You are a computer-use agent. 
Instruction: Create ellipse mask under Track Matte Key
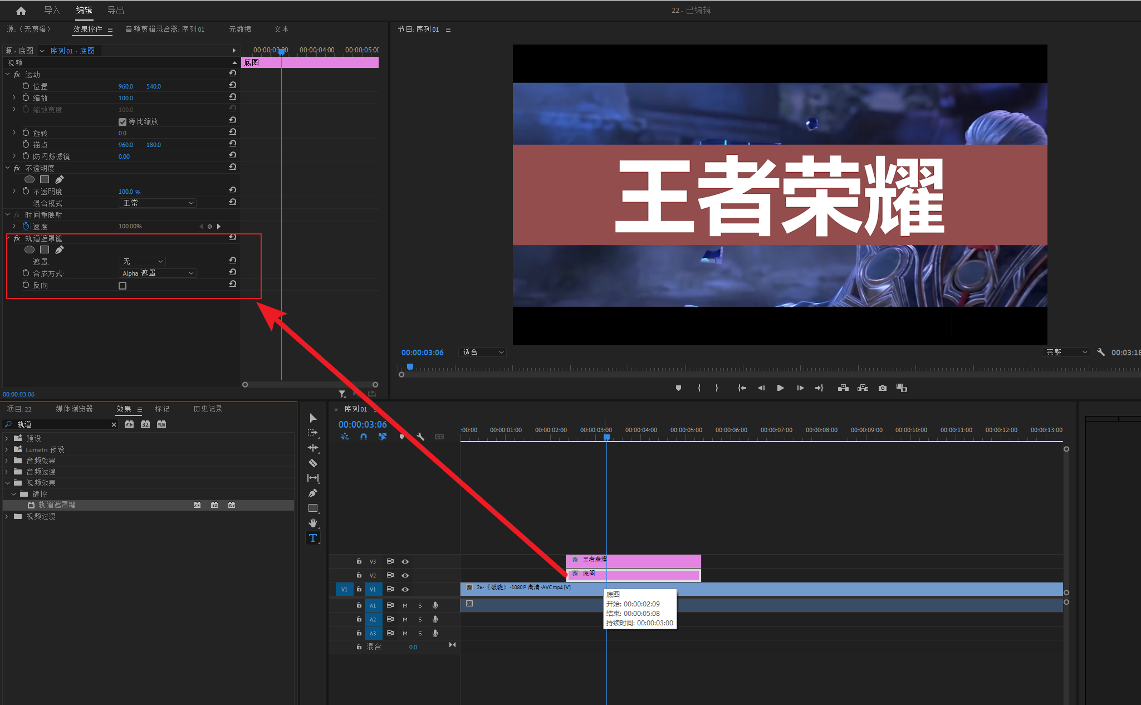click(x=30, y=249)
